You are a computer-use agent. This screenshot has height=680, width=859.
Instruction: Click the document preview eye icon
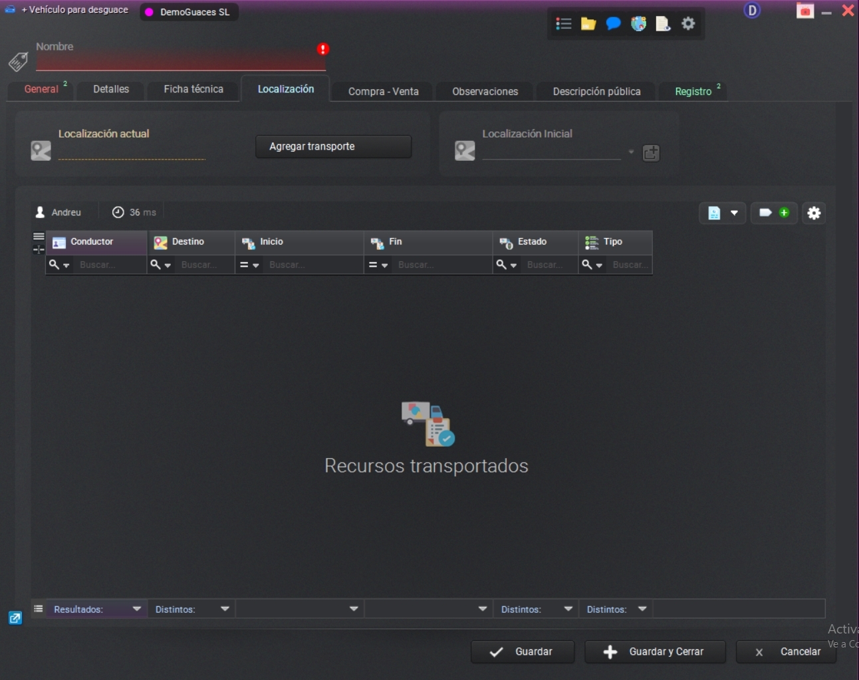pyautogui.click(x=663, y=24)
